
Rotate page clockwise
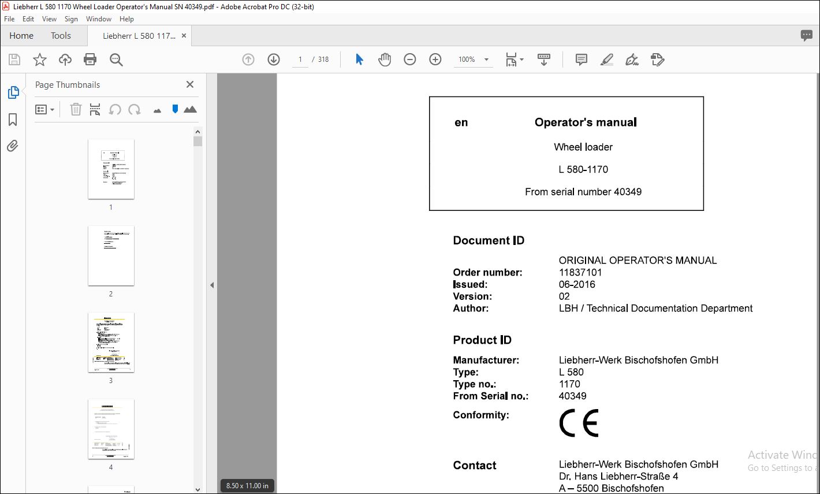click(135, 109)
